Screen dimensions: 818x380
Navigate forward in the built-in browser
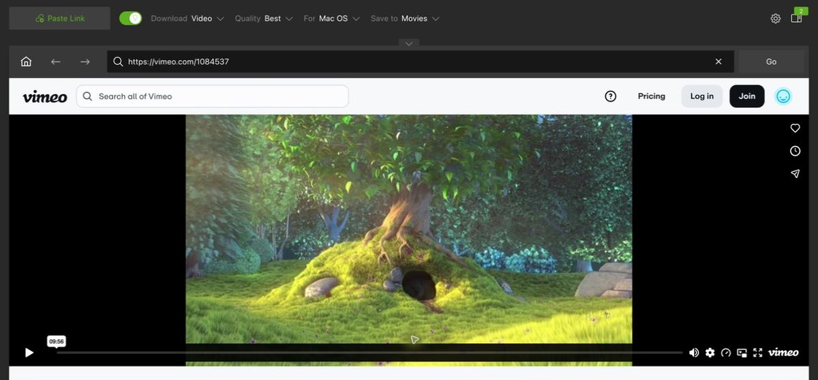(85, 61)
